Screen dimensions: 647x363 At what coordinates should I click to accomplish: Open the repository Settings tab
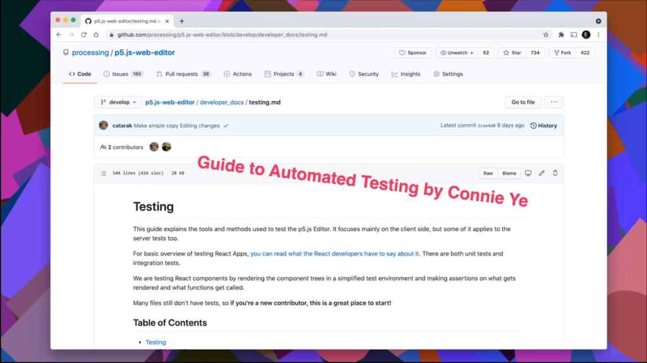pyautogui.click(x=448, y=74)
